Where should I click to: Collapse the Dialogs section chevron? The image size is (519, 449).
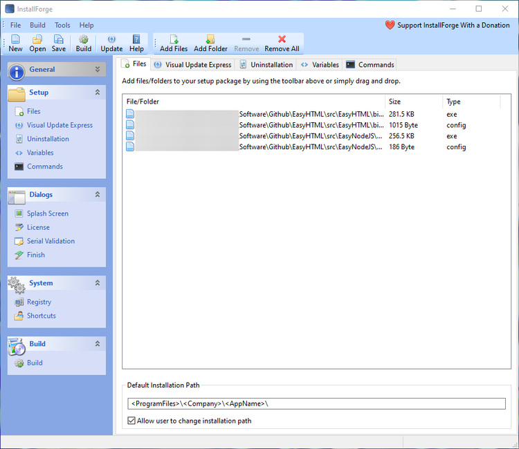point(98,194)
